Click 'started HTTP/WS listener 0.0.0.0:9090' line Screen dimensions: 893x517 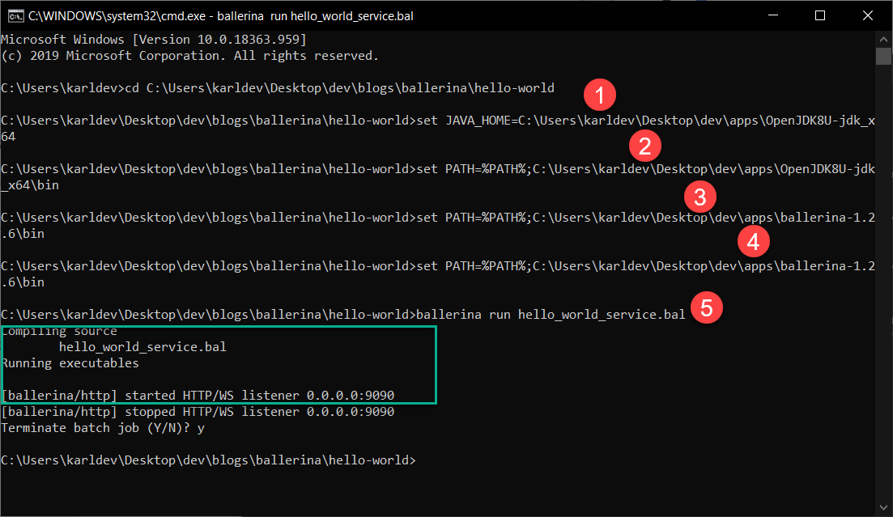coord(198,395)
